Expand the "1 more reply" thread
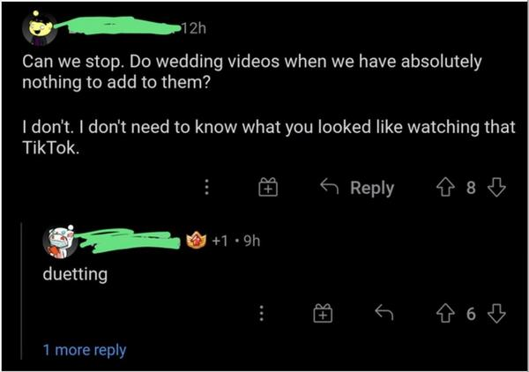 [x=85, y=350]
